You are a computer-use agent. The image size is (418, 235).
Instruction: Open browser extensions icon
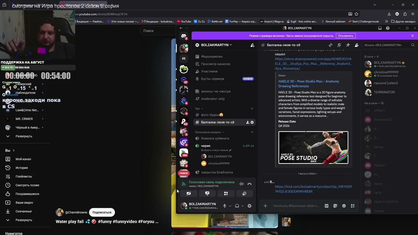[405, 14]
